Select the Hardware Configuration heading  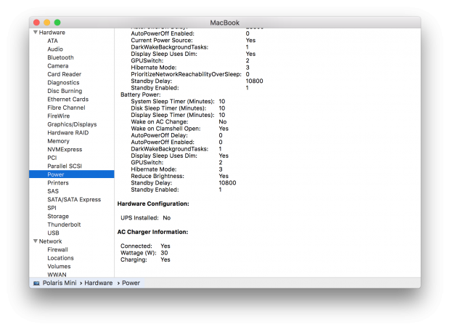click(x=153, y=204)
